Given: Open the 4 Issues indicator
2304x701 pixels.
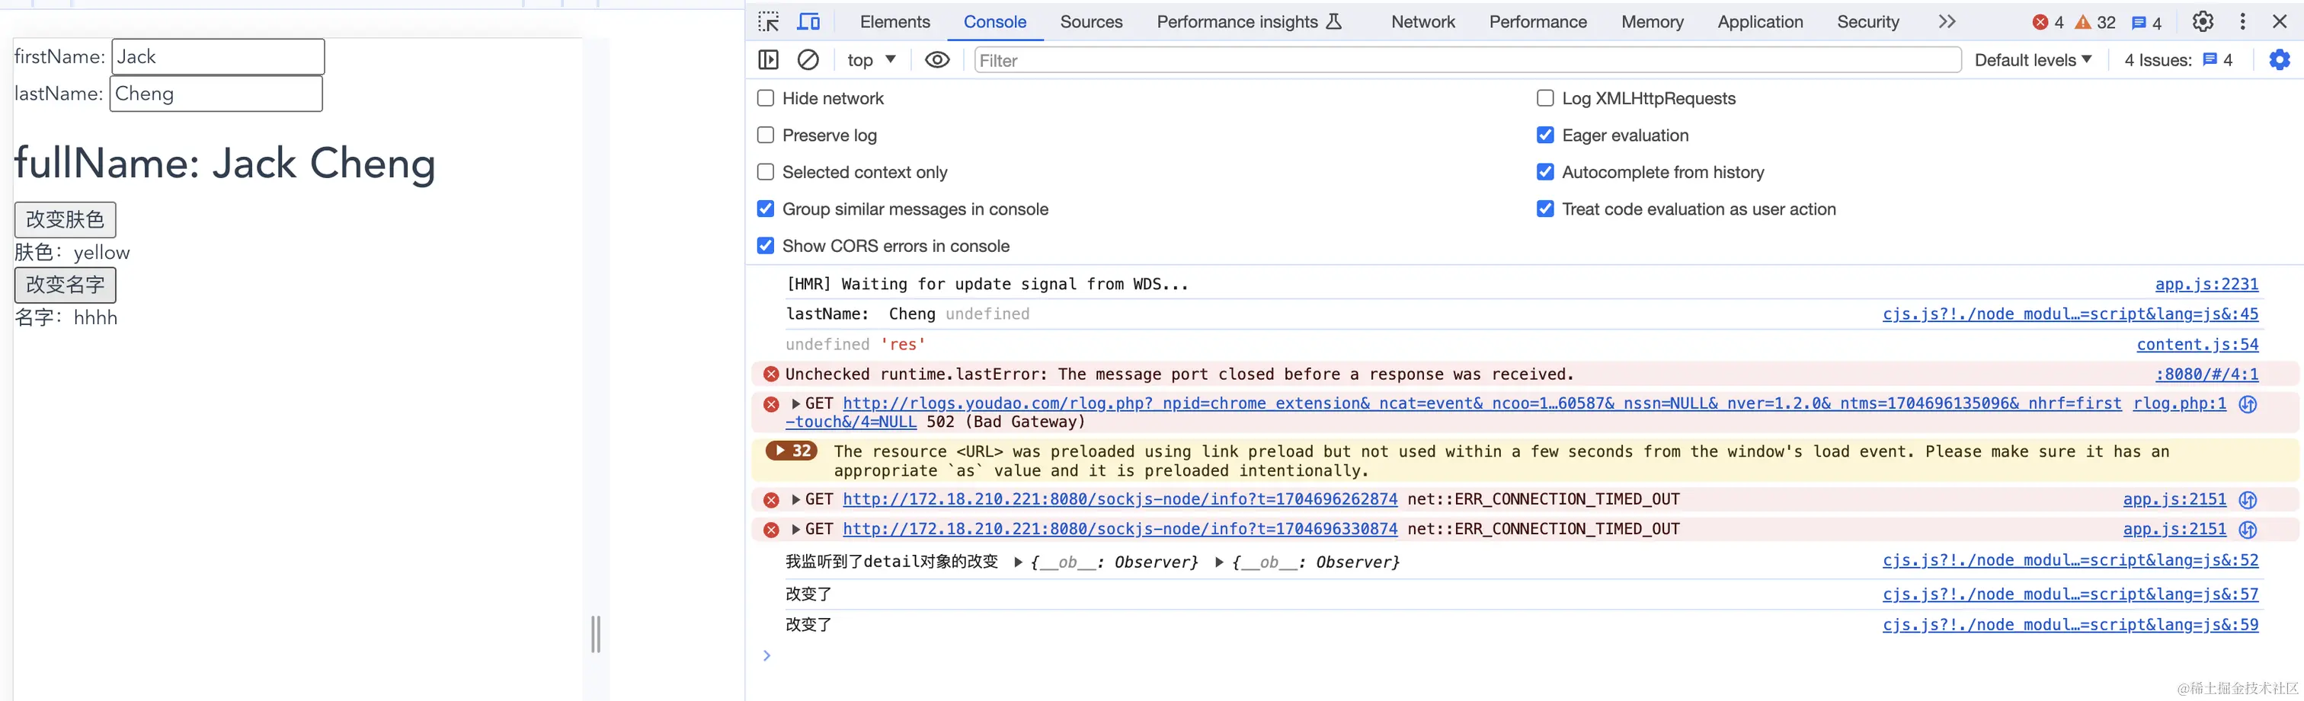Looking at the screenshot, I should 2179,60.
